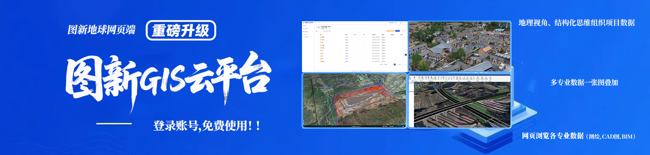Click the (测绘, CAD图, BIM) note text
Image resolution: width=650 pixels, height=155 pixels.
coord(611,136)
